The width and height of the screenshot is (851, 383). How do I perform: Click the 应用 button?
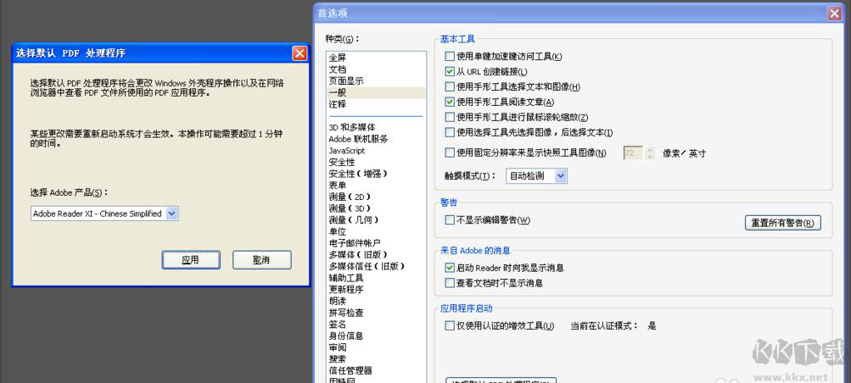[x=191, y=260]
